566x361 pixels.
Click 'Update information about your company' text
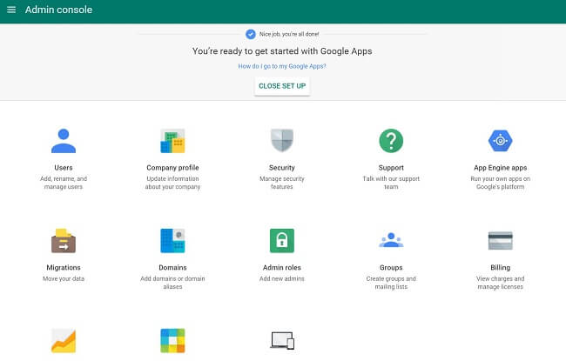(172, 183)
